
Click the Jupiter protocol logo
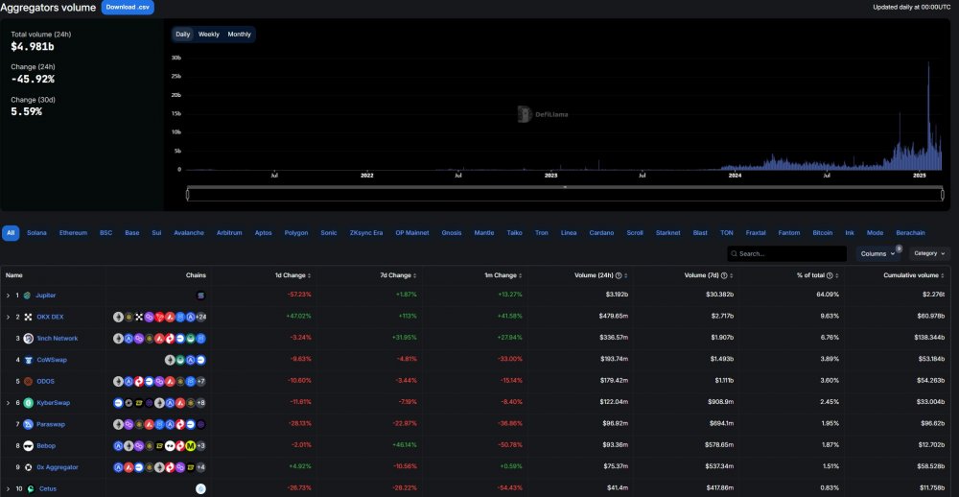(x=28, y=296)
